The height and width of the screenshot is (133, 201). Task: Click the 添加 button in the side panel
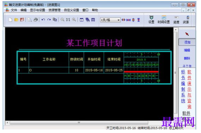point(187,42)
